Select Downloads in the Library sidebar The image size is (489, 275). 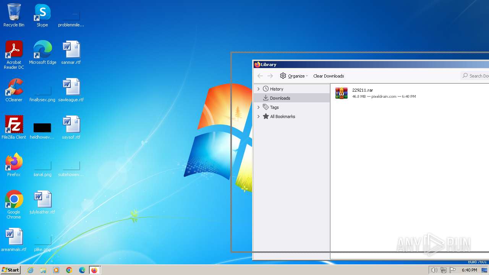pyautogui.click(x=280, y=98)
